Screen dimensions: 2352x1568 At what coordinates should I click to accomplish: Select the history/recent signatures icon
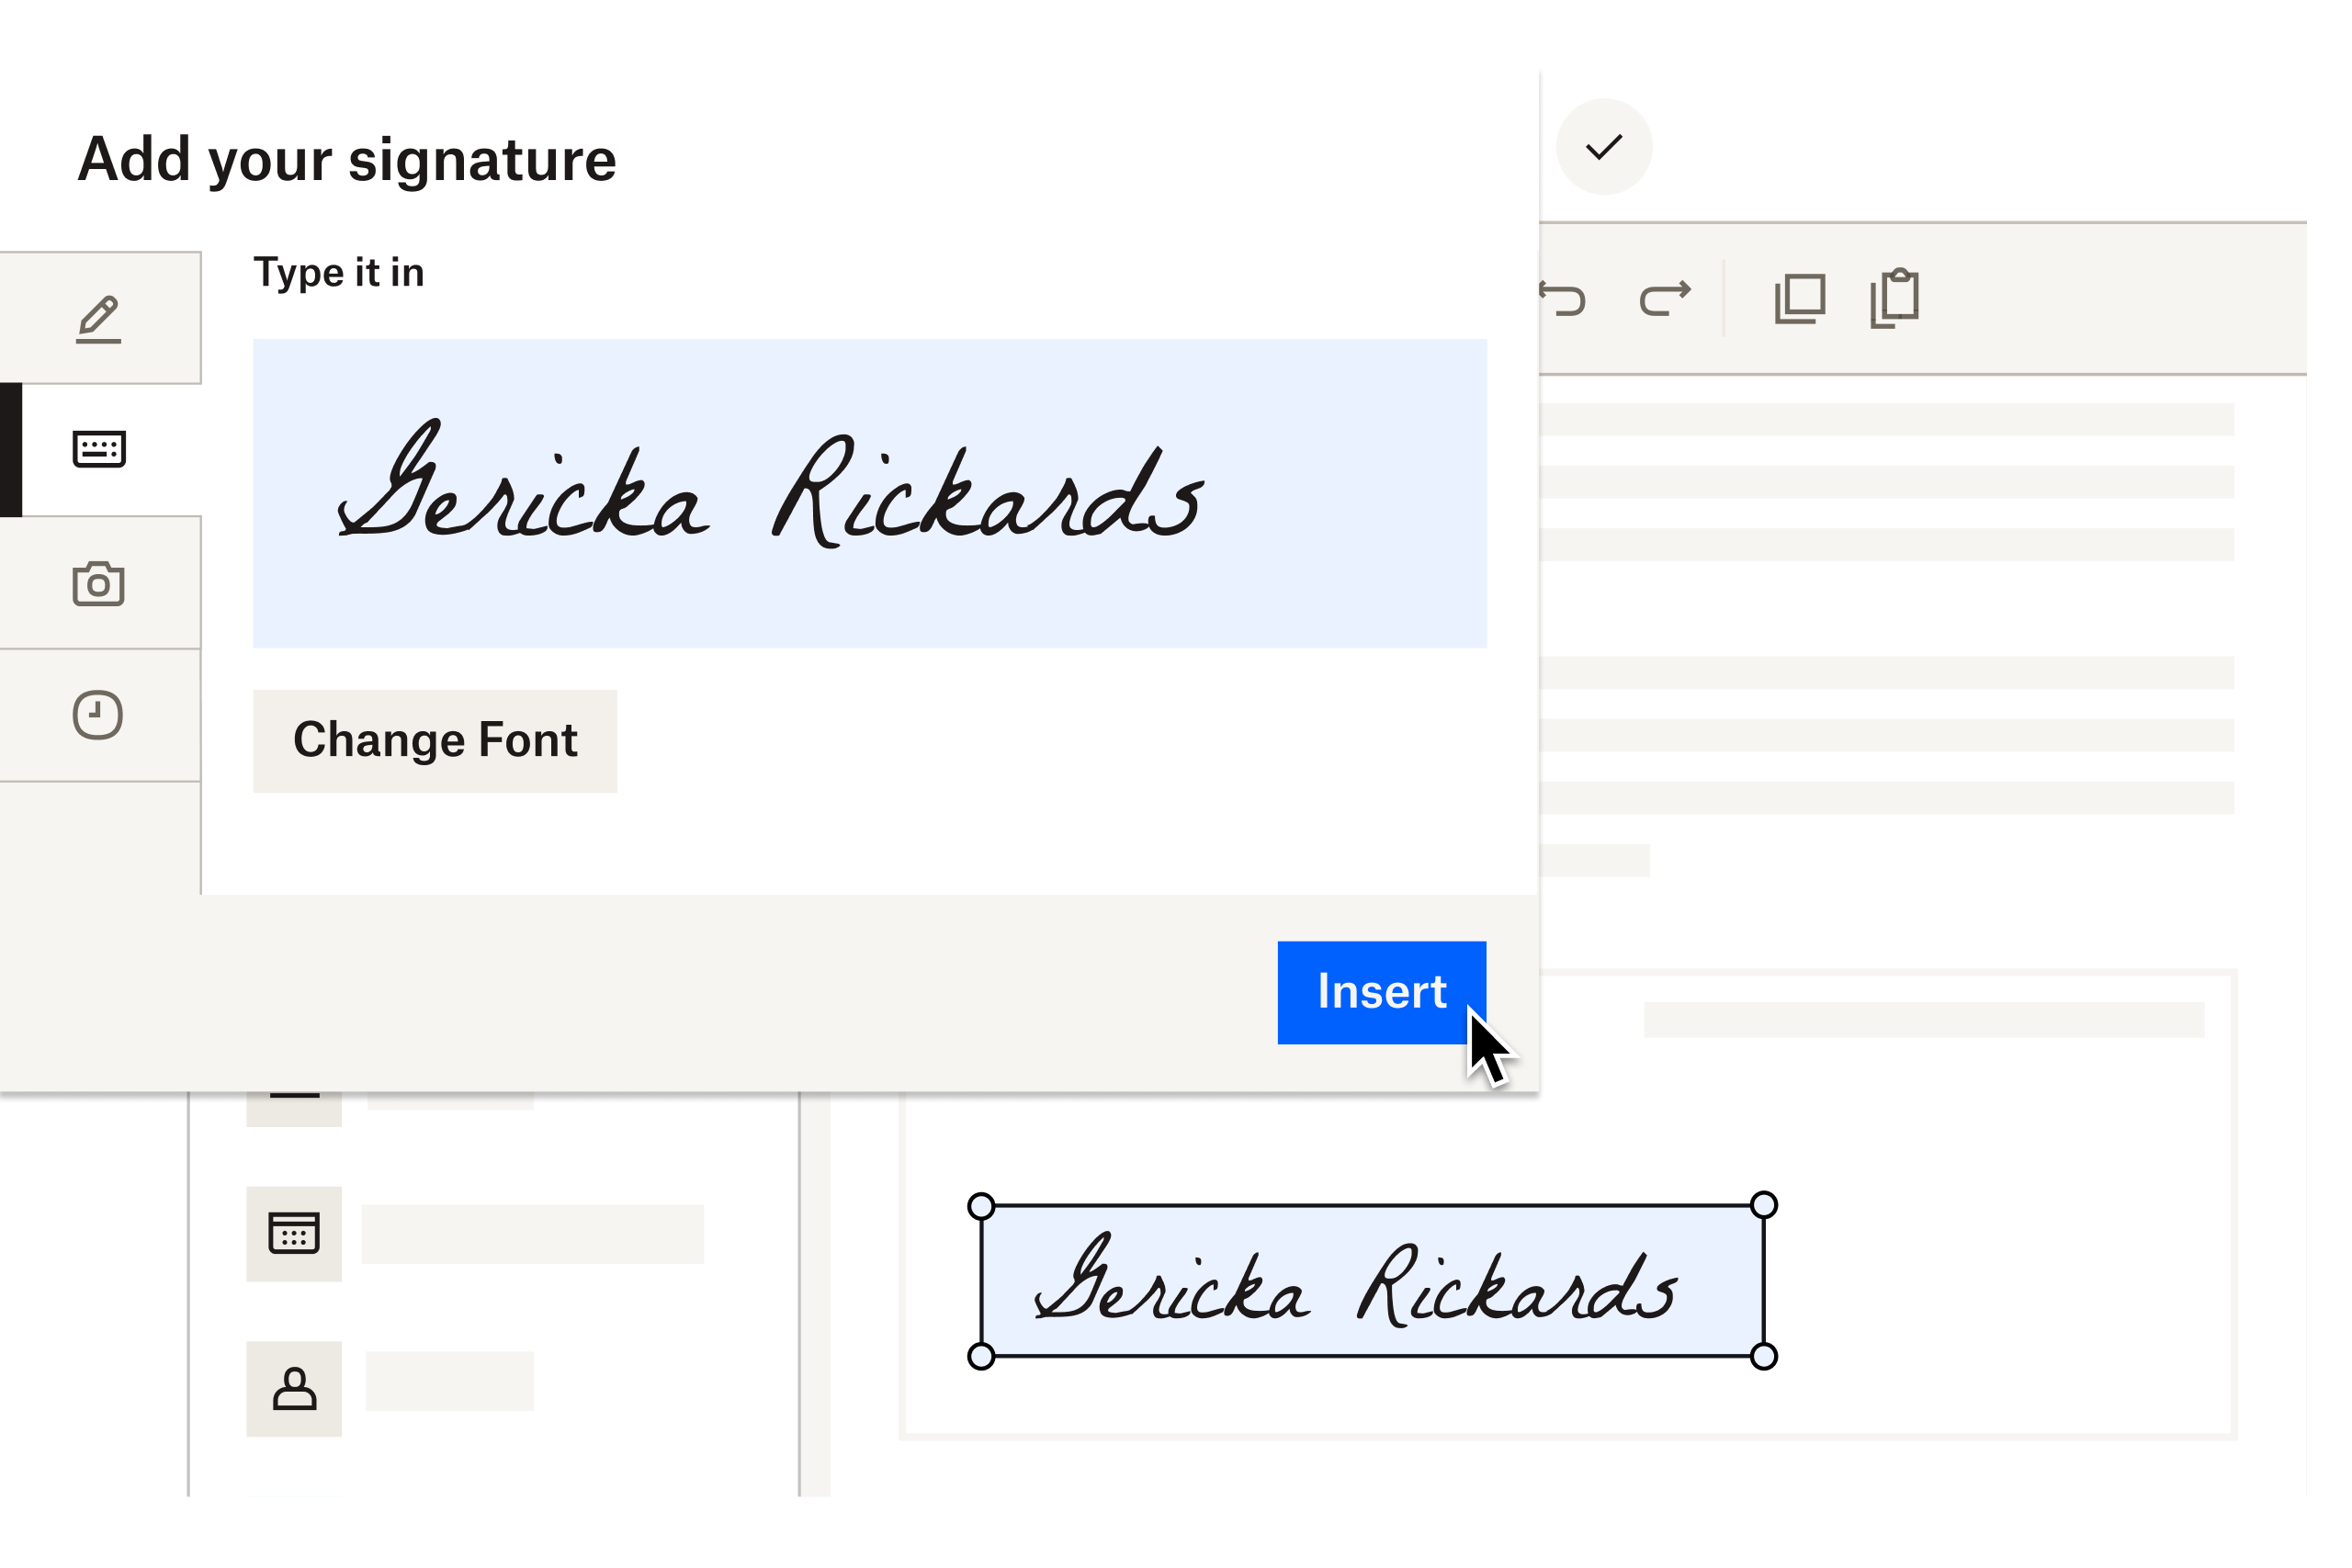pyautogui.click(x=98, y=714)
